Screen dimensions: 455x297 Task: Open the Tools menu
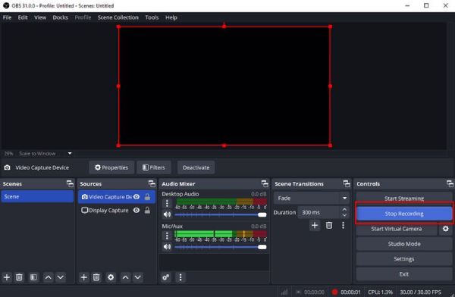tap(152, 17)
